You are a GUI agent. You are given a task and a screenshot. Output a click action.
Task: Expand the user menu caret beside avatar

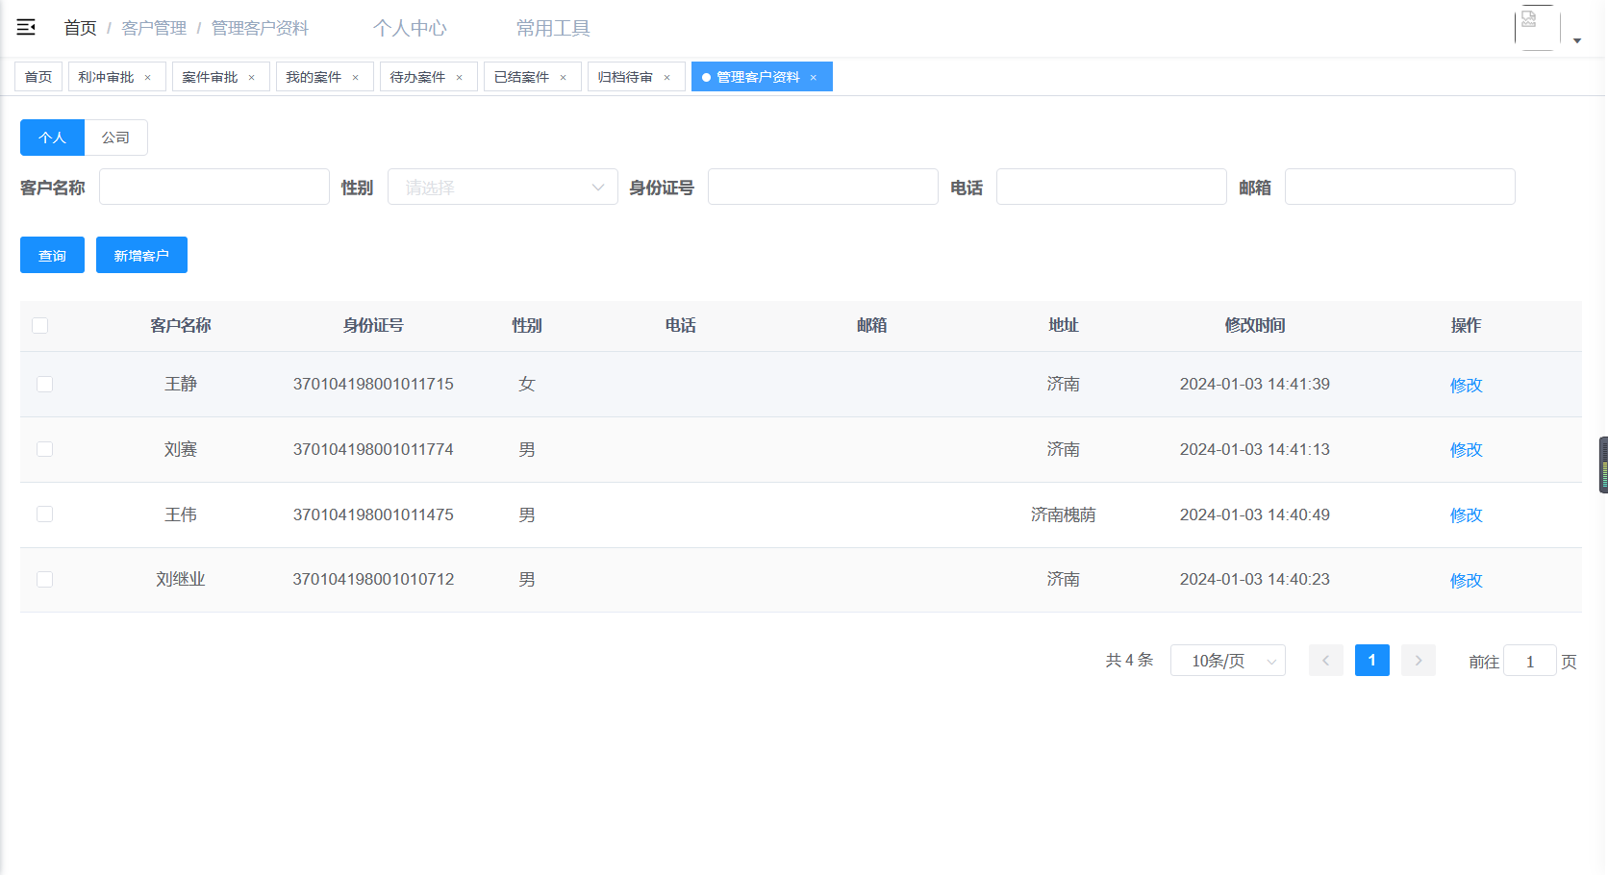pos(1577,40)
